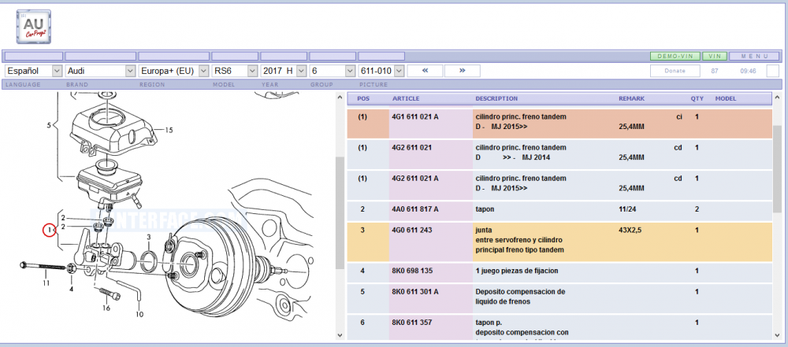Click position 16 label in diagram
The height and width of the screenshot is (347, 788).
(106, 308)
